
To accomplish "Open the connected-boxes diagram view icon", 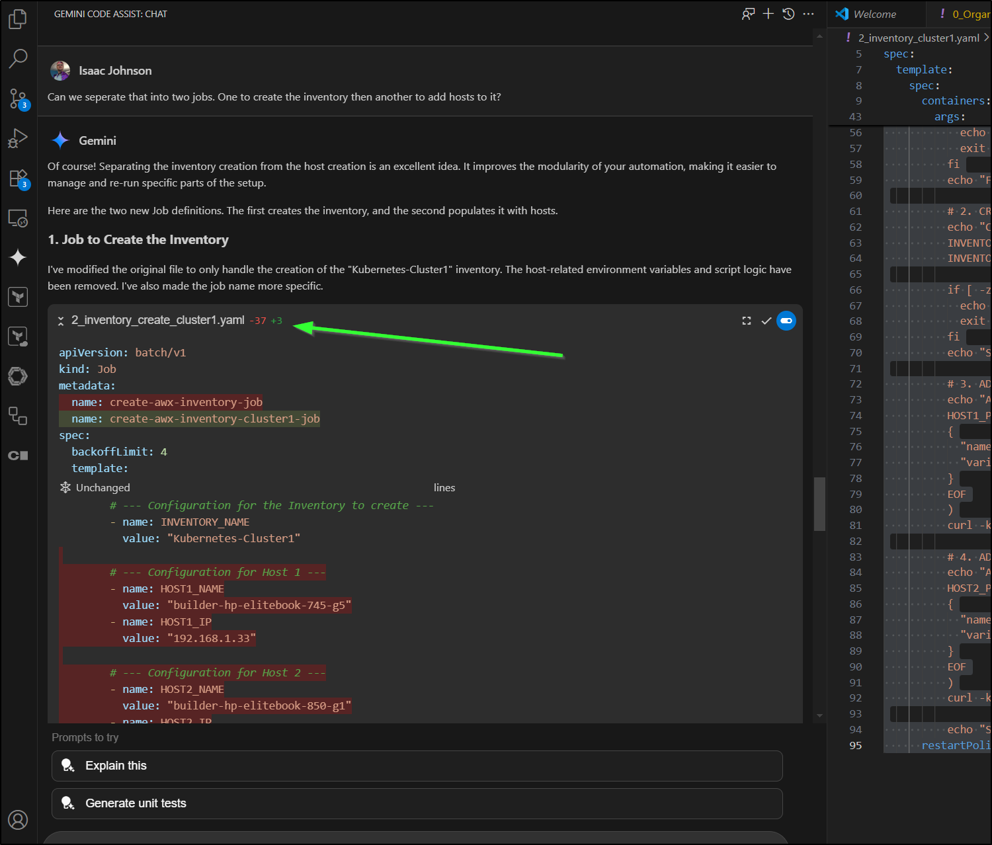I will [x=18, y=416].
